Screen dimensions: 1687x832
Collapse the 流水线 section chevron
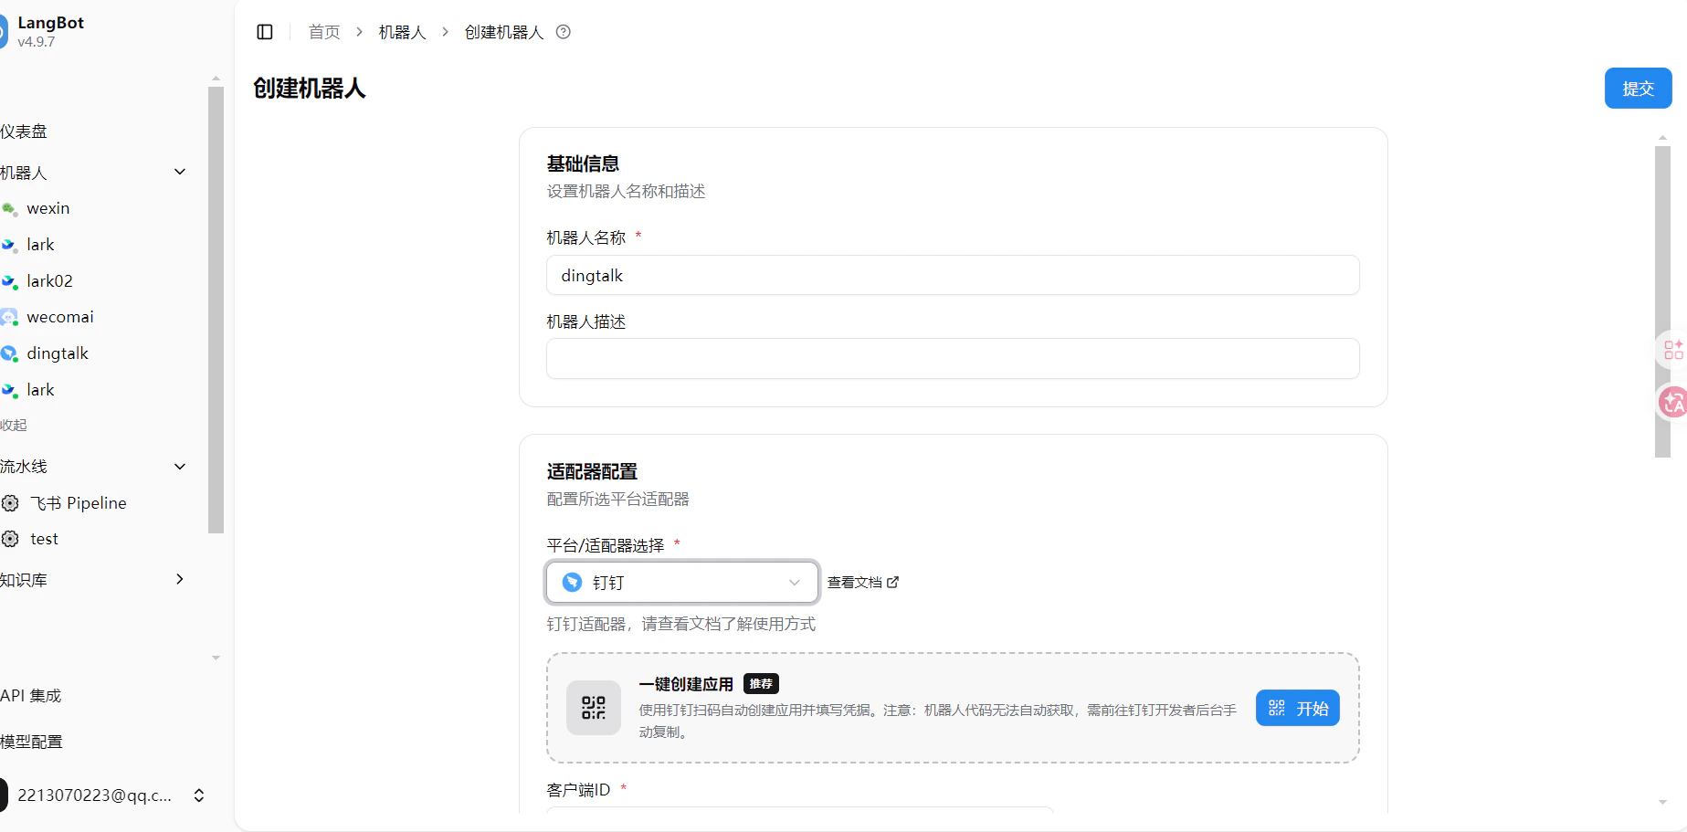(x=180, y=466)
